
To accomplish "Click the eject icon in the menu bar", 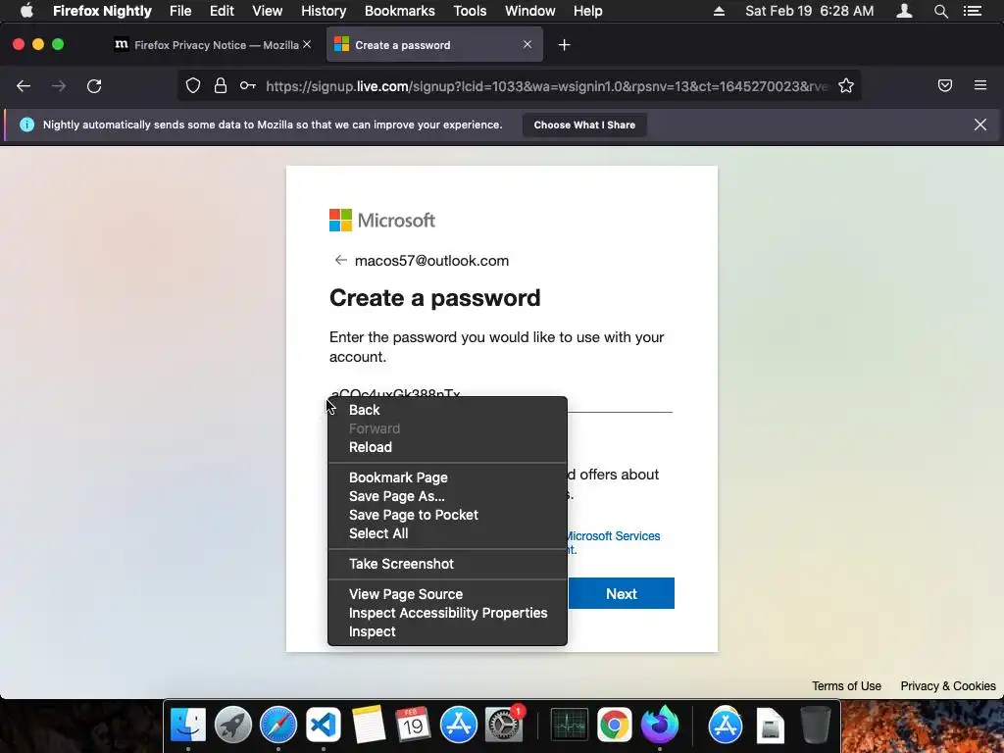I will click(719, 11).
